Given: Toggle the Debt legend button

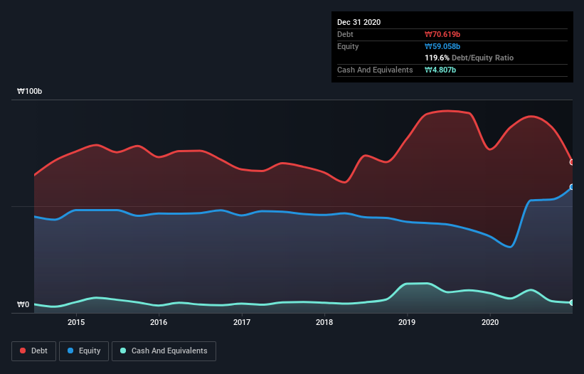Looking at the screenshot, I should tap(33, 351).
